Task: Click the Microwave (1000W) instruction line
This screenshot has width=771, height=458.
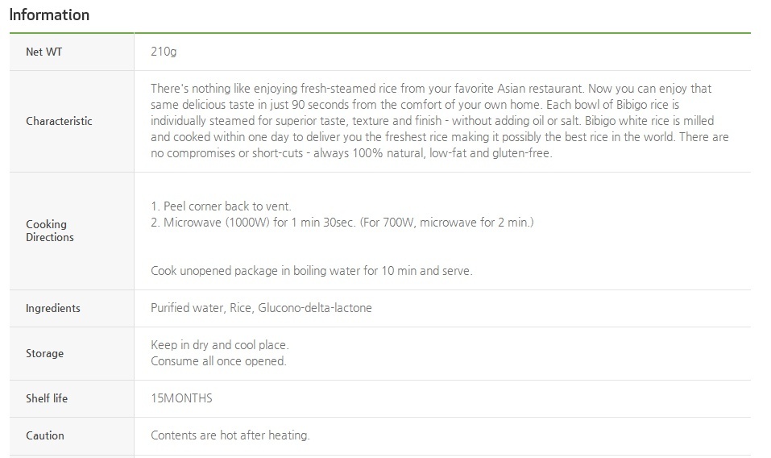Action: pos(342,222)
